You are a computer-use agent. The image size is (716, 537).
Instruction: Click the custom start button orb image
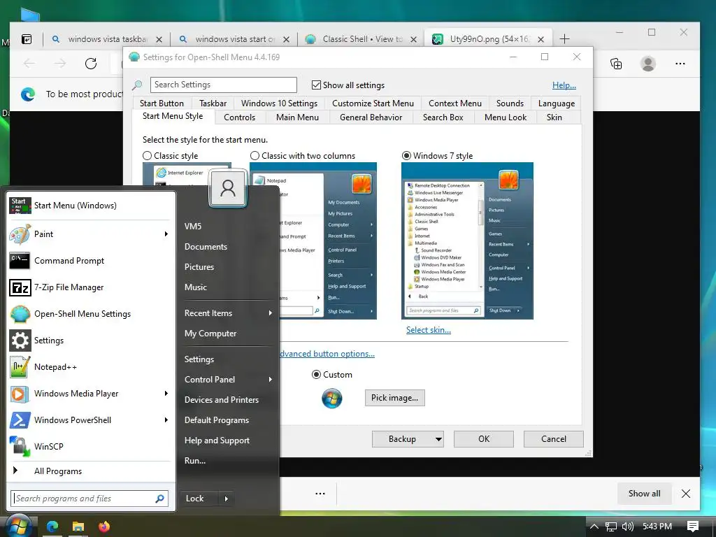coord(332,398)
